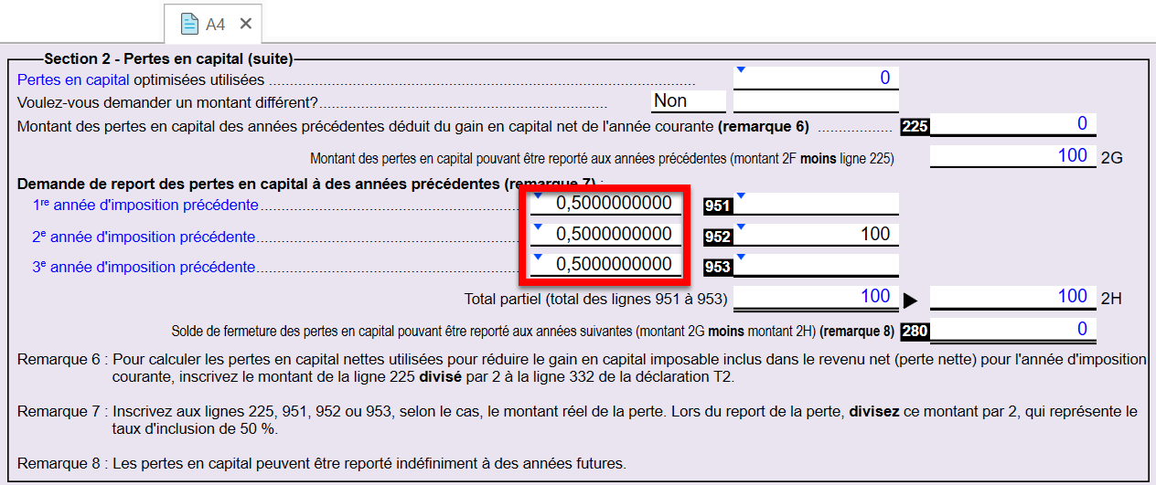This screenshot has height=485, width=1156.
Task: Click the 'Total partiel' label
Action: 596,299
